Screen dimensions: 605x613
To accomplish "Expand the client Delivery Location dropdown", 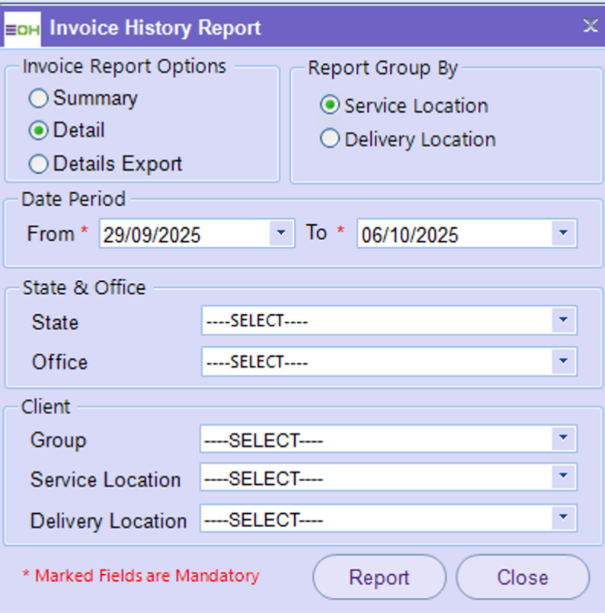I will 563,518.
